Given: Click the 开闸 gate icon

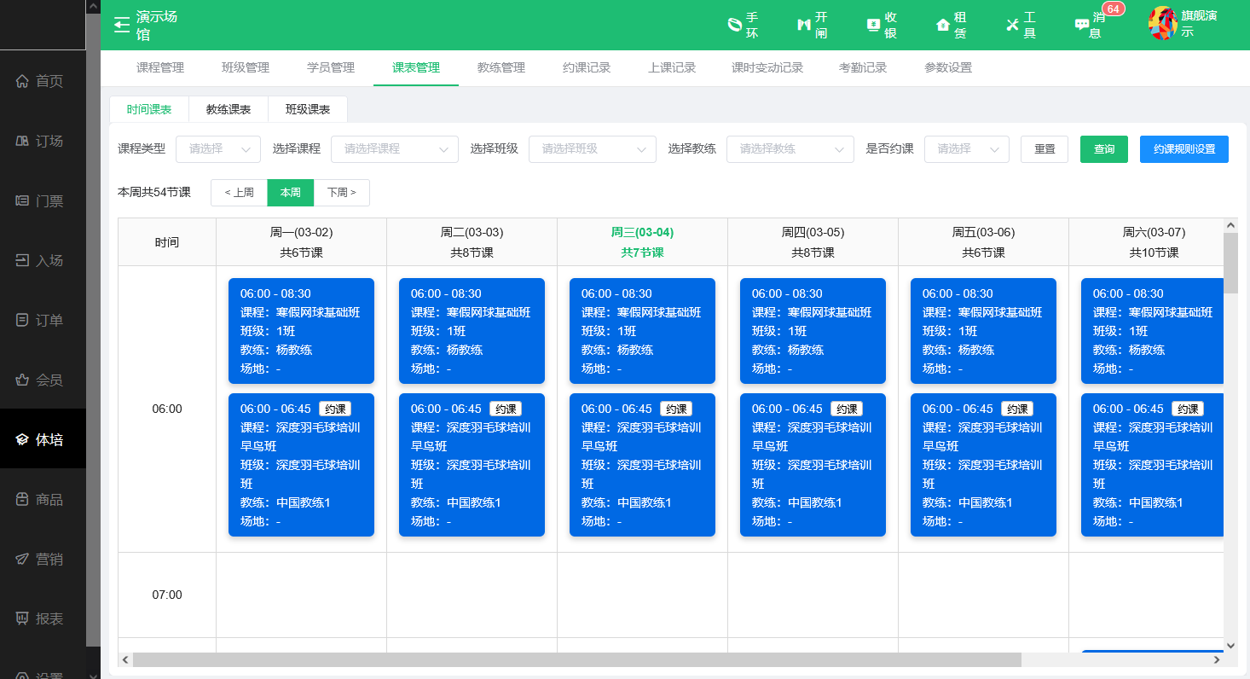Looking at the screenshot, I should point(803,25).
